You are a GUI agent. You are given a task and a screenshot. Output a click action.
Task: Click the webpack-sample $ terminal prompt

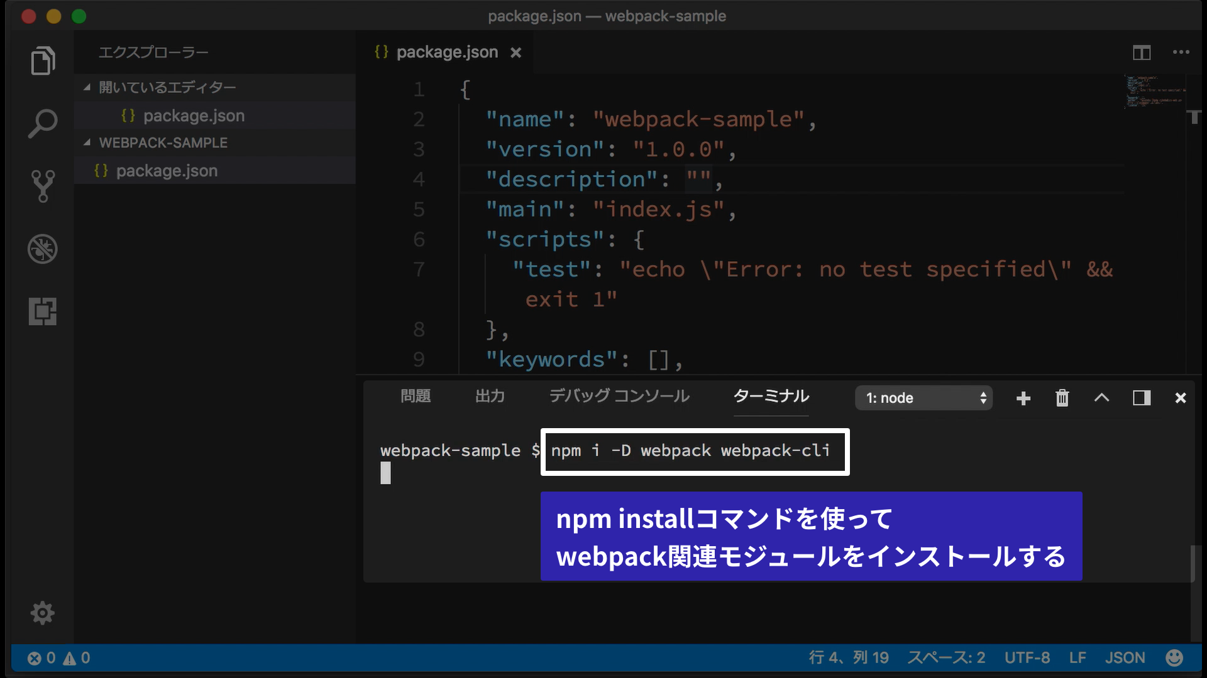tap(460, 451)
